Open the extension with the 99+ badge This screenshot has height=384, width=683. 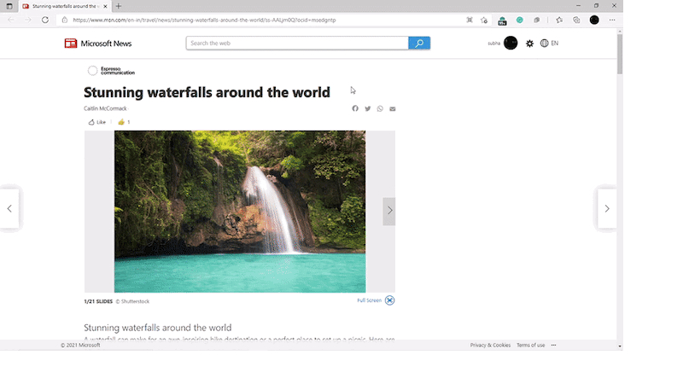(x=502, y=20)
